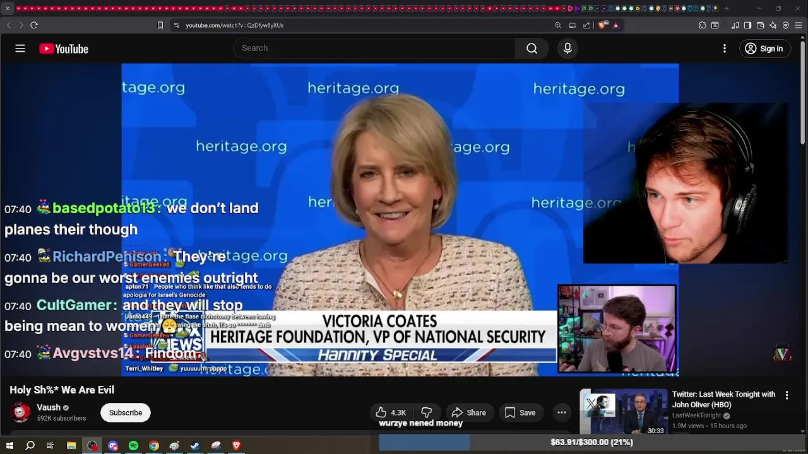The width and height of the screenshot is (808, 454).
Task: Open zoom control in address bar
Action: (x=558, y=25)
